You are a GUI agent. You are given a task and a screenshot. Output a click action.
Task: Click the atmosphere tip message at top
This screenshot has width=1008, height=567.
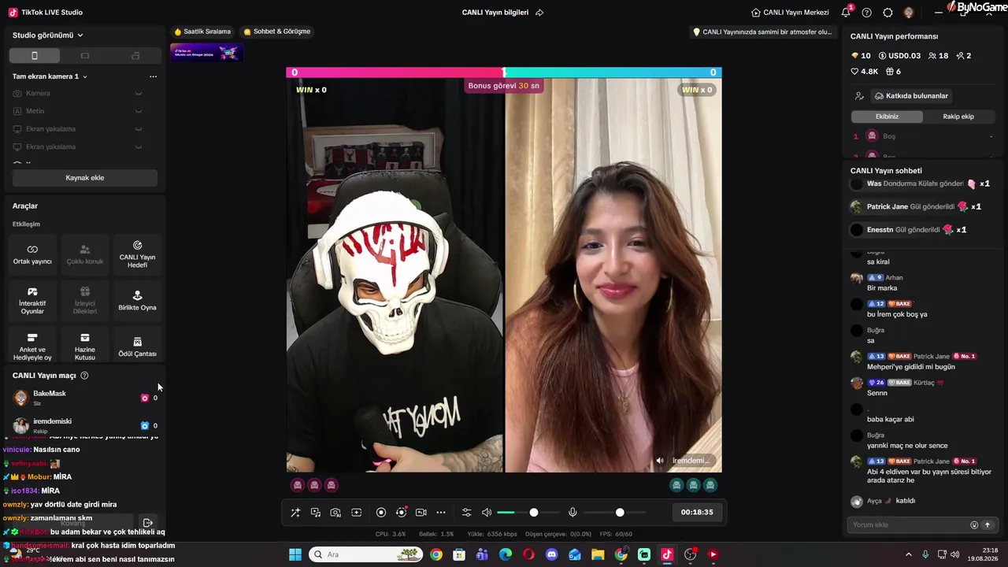[762, 32]
